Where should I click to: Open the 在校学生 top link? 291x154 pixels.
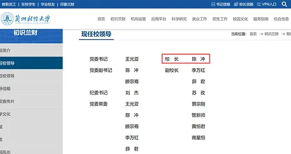click(28, 4)
